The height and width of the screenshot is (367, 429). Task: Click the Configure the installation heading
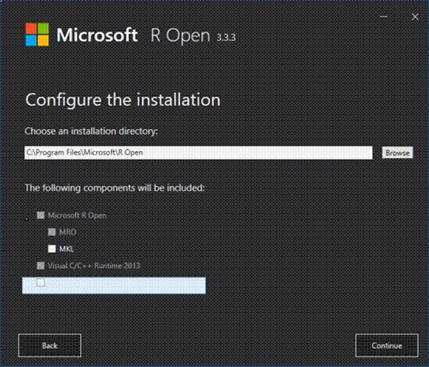coord(123,100)
